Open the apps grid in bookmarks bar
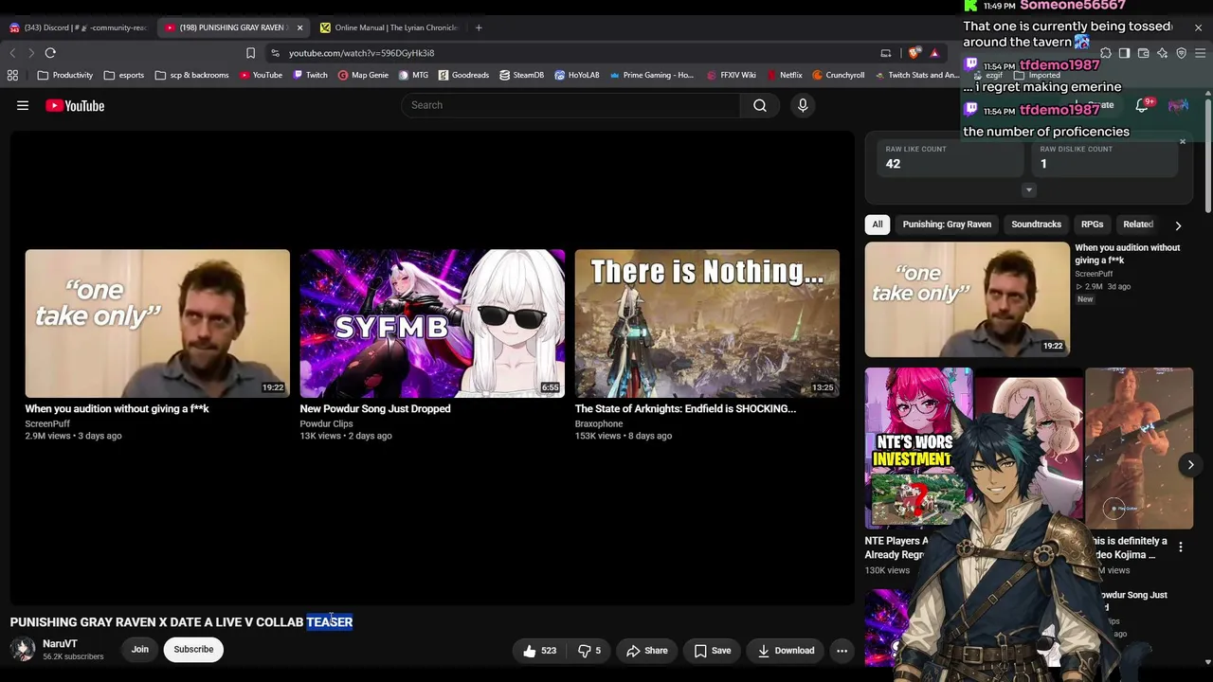This screenshot has width=1213, height=682. pyautogui.click(x=12, y=75)
